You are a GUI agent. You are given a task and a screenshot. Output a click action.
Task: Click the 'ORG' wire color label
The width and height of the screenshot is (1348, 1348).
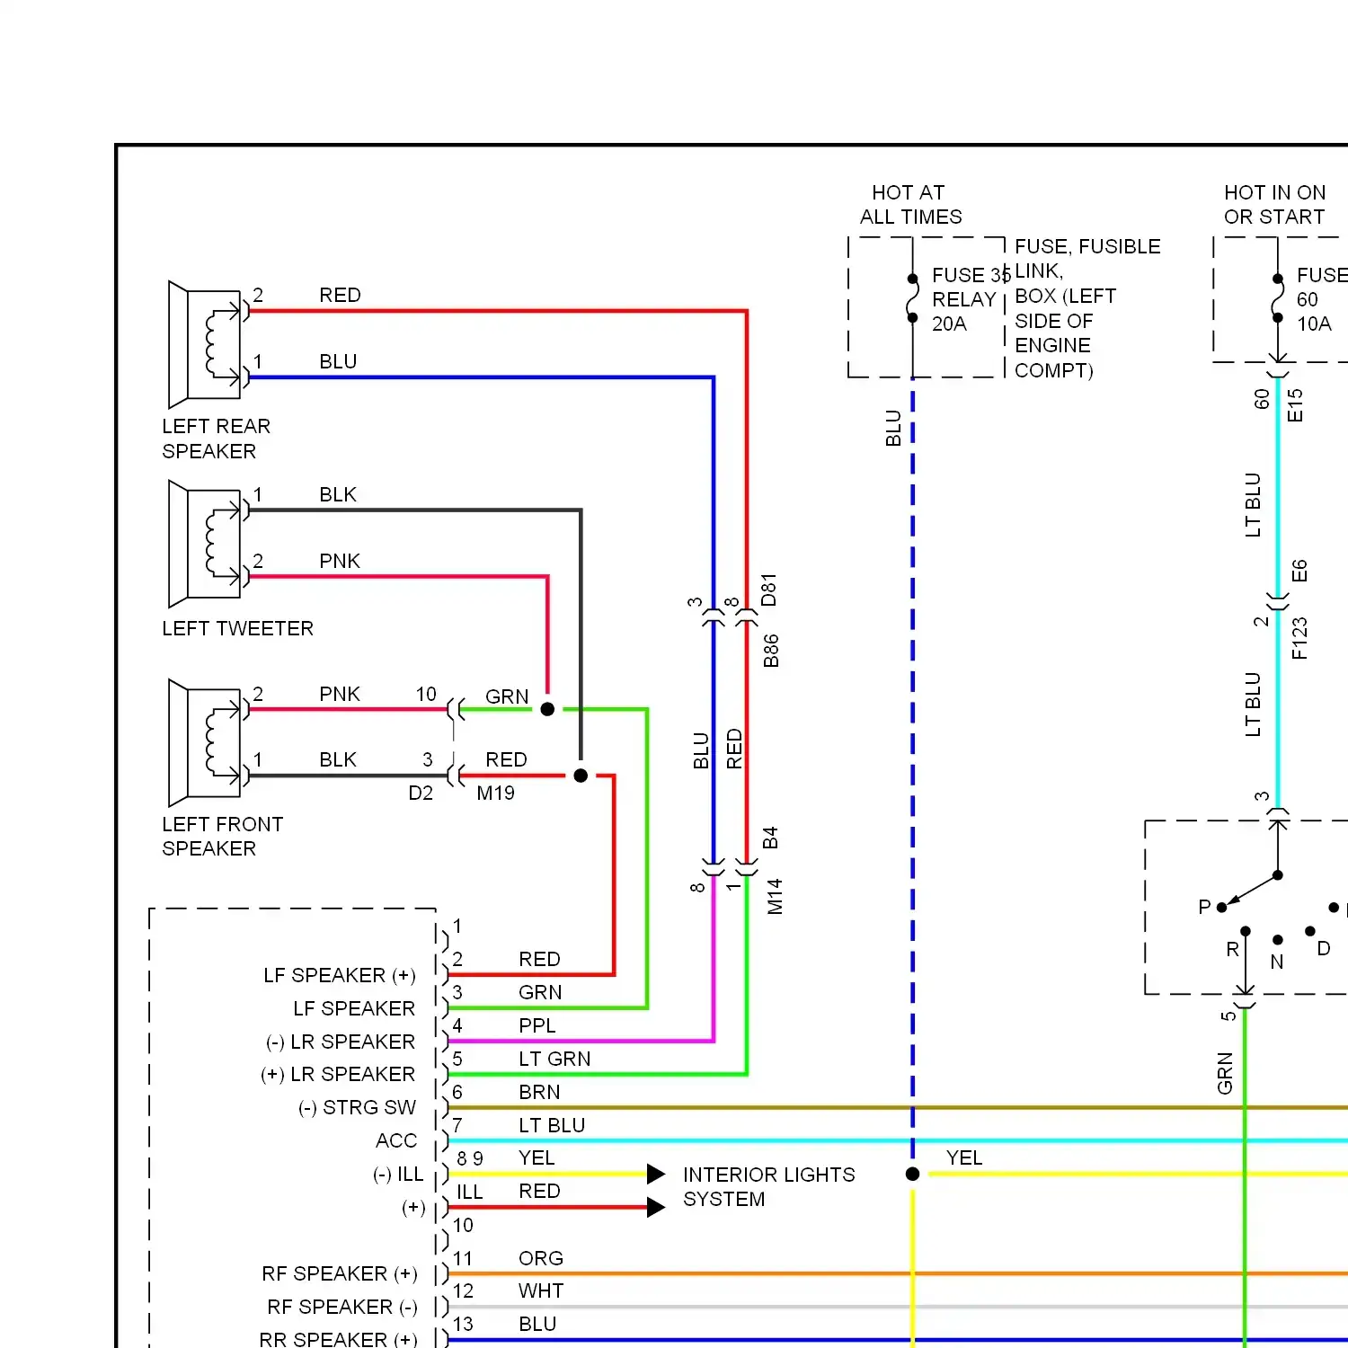[541, 1258]
